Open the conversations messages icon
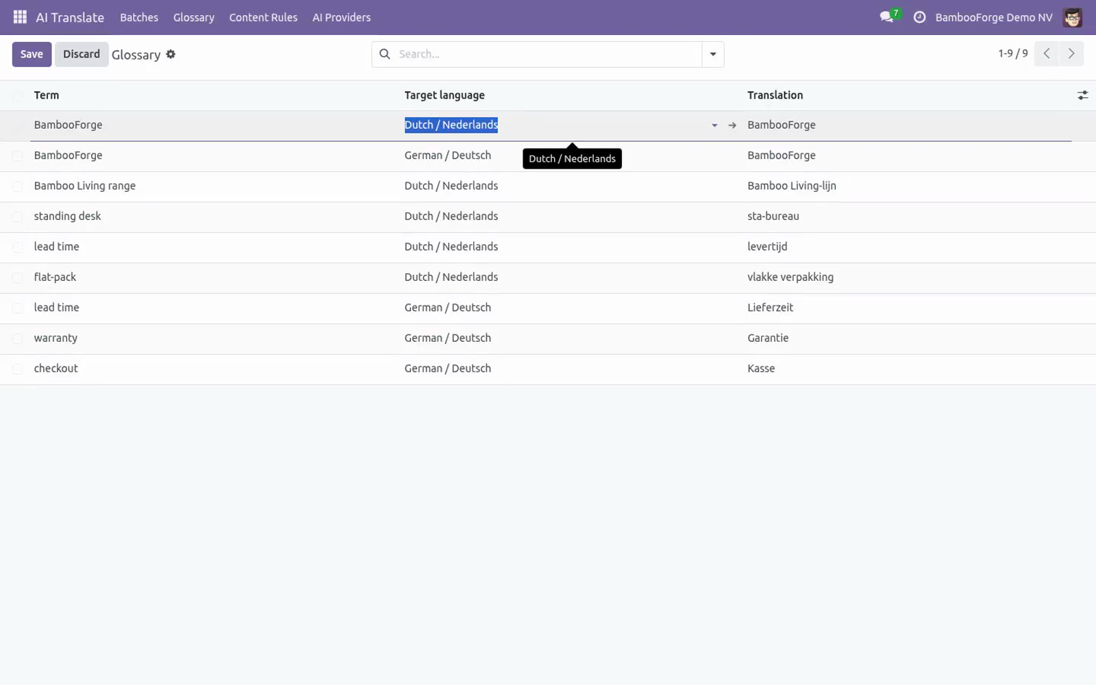The width and height of the screenshot is (1096, 685). [x=886, y=17]
